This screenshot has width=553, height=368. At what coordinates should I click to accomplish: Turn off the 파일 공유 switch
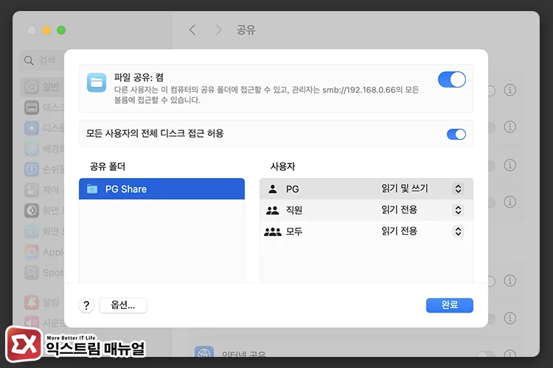click(x=452, y=79)
